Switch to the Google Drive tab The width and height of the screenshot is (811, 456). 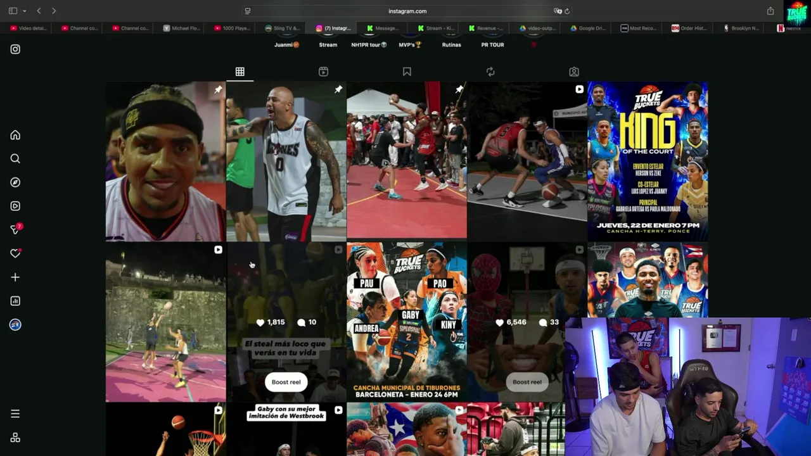tap(588, 28)
